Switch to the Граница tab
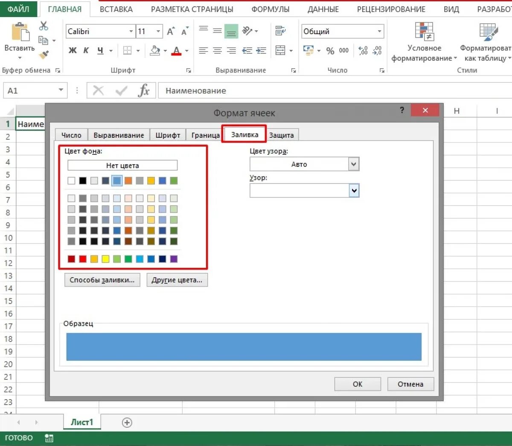This screenshot has width=512, height=446. (x=205, y=135)
